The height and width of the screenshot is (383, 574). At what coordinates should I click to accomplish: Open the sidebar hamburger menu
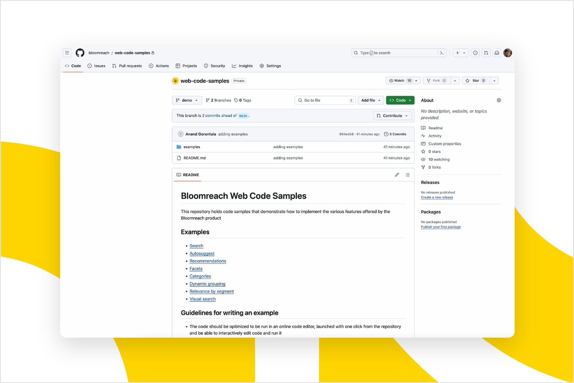[x=67, y=52]
